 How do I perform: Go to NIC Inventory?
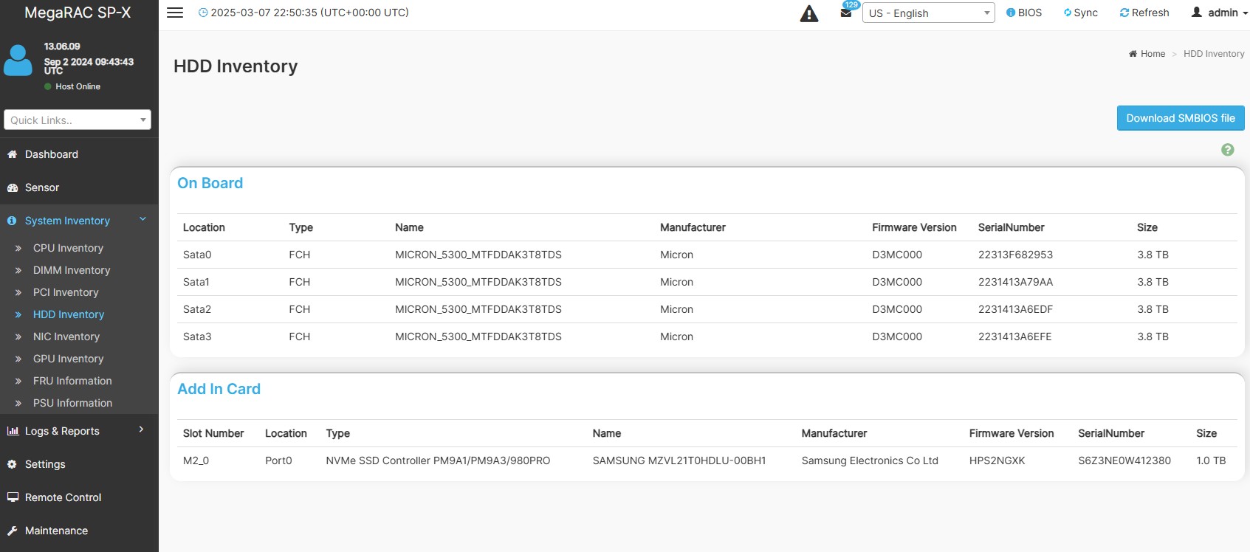[66, 337]
